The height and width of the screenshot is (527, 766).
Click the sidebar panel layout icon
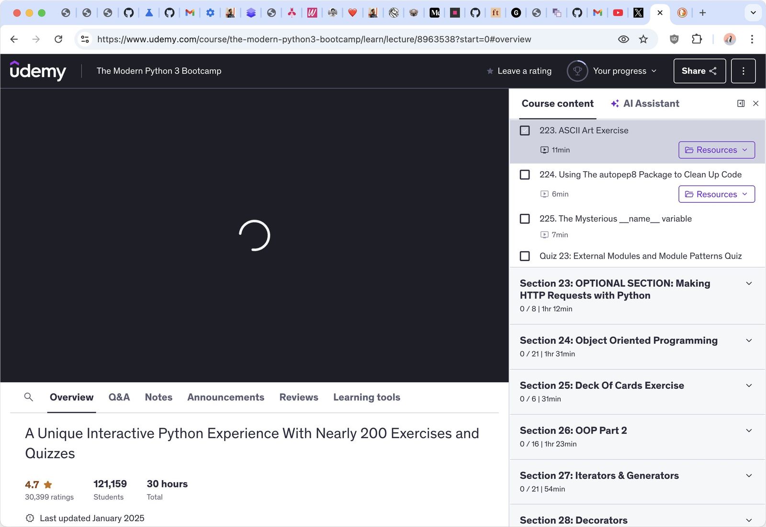[741, 103]
